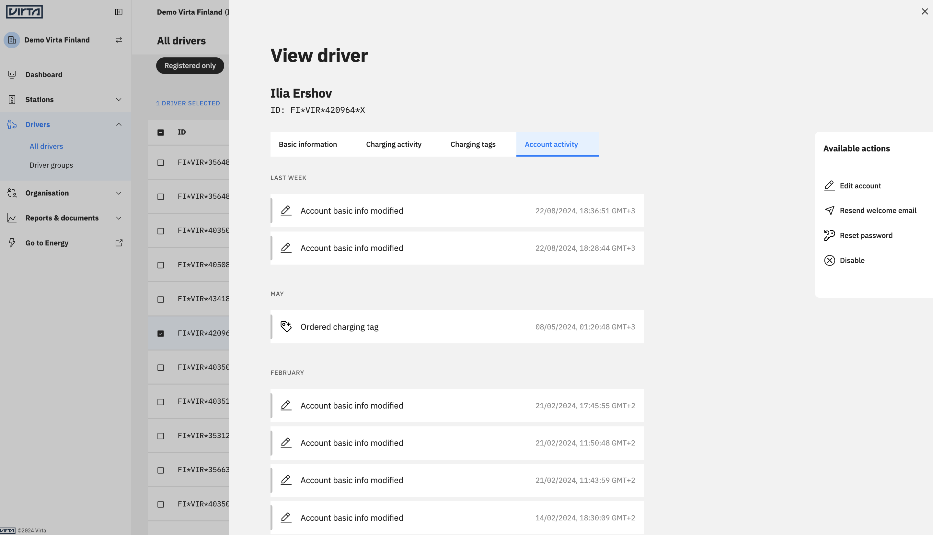This screenshot has width=933, height=535.
Task: Click Go to Energy link
Action: pos(47,243)
